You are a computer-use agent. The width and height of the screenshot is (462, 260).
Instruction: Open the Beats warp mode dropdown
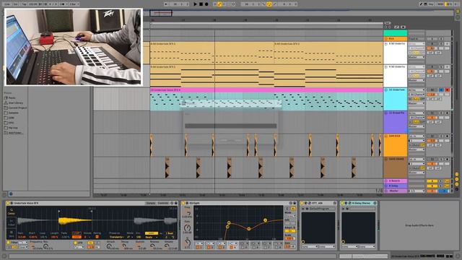tap(151, 237)
